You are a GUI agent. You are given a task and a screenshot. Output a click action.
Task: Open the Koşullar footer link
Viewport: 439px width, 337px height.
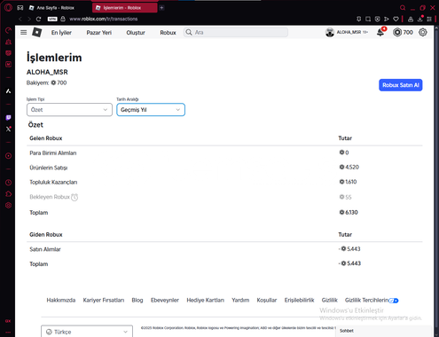coord(267,301)
